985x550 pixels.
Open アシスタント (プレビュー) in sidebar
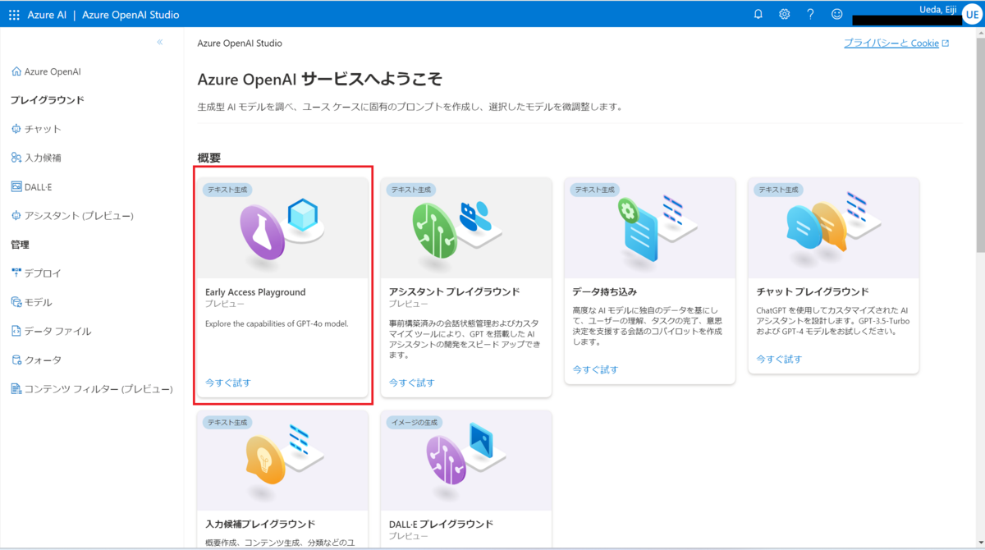click(79, 215)
